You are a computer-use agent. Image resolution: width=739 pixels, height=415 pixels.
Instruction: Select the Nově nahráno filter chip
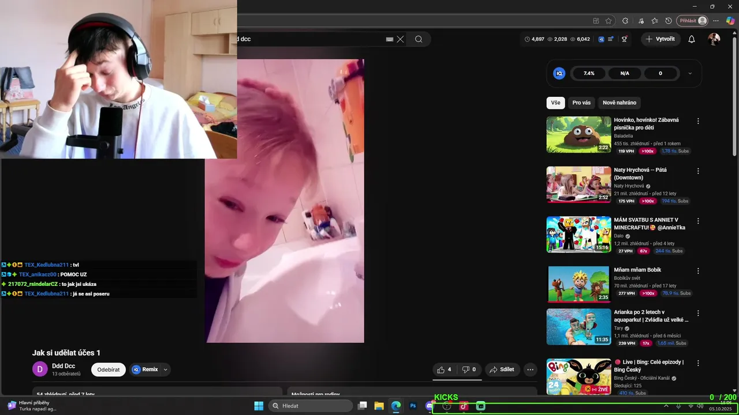pos(619,103)
